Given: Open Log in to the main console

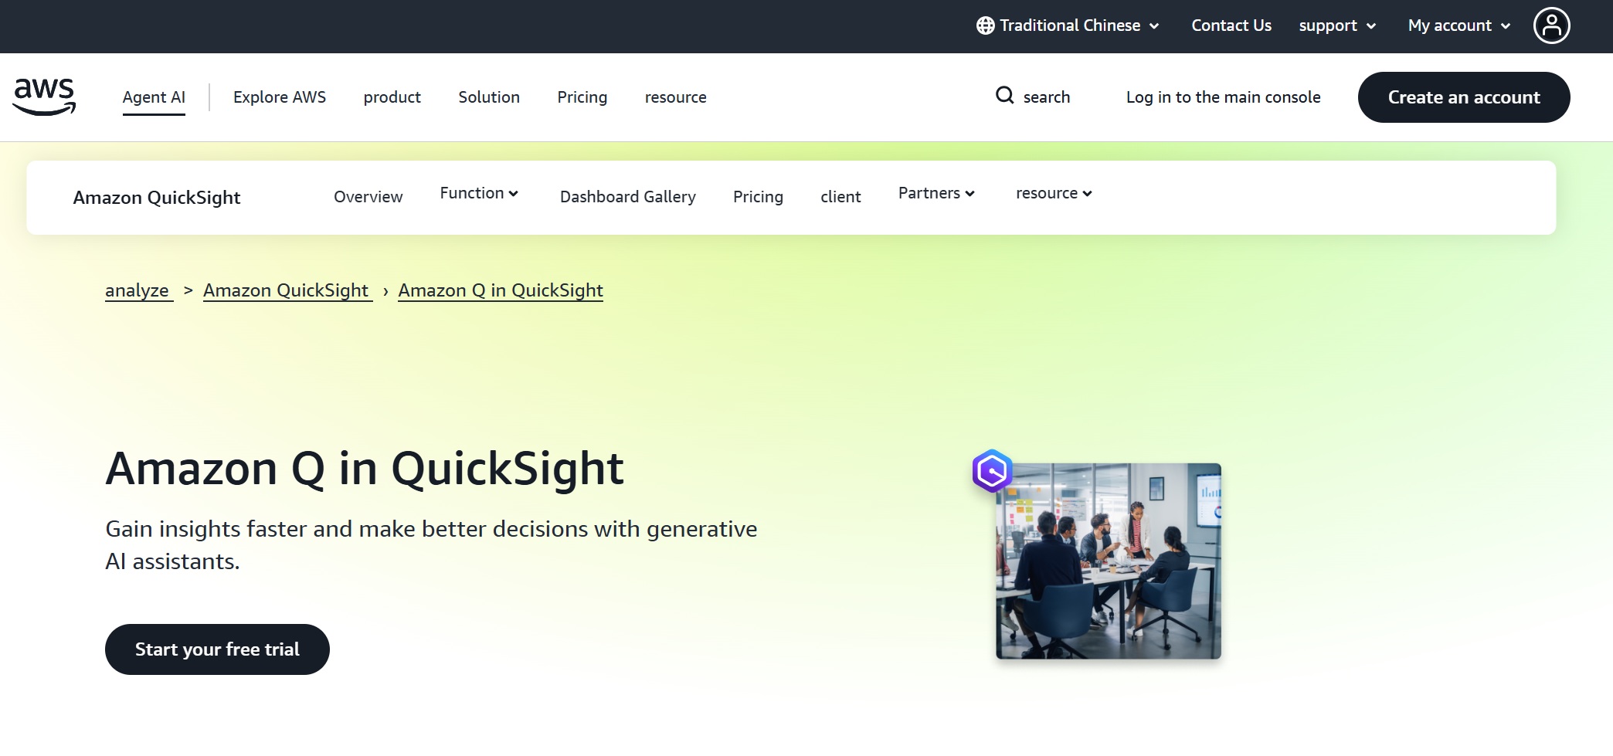Looking at the screenshot, I should click(1224, 97).
